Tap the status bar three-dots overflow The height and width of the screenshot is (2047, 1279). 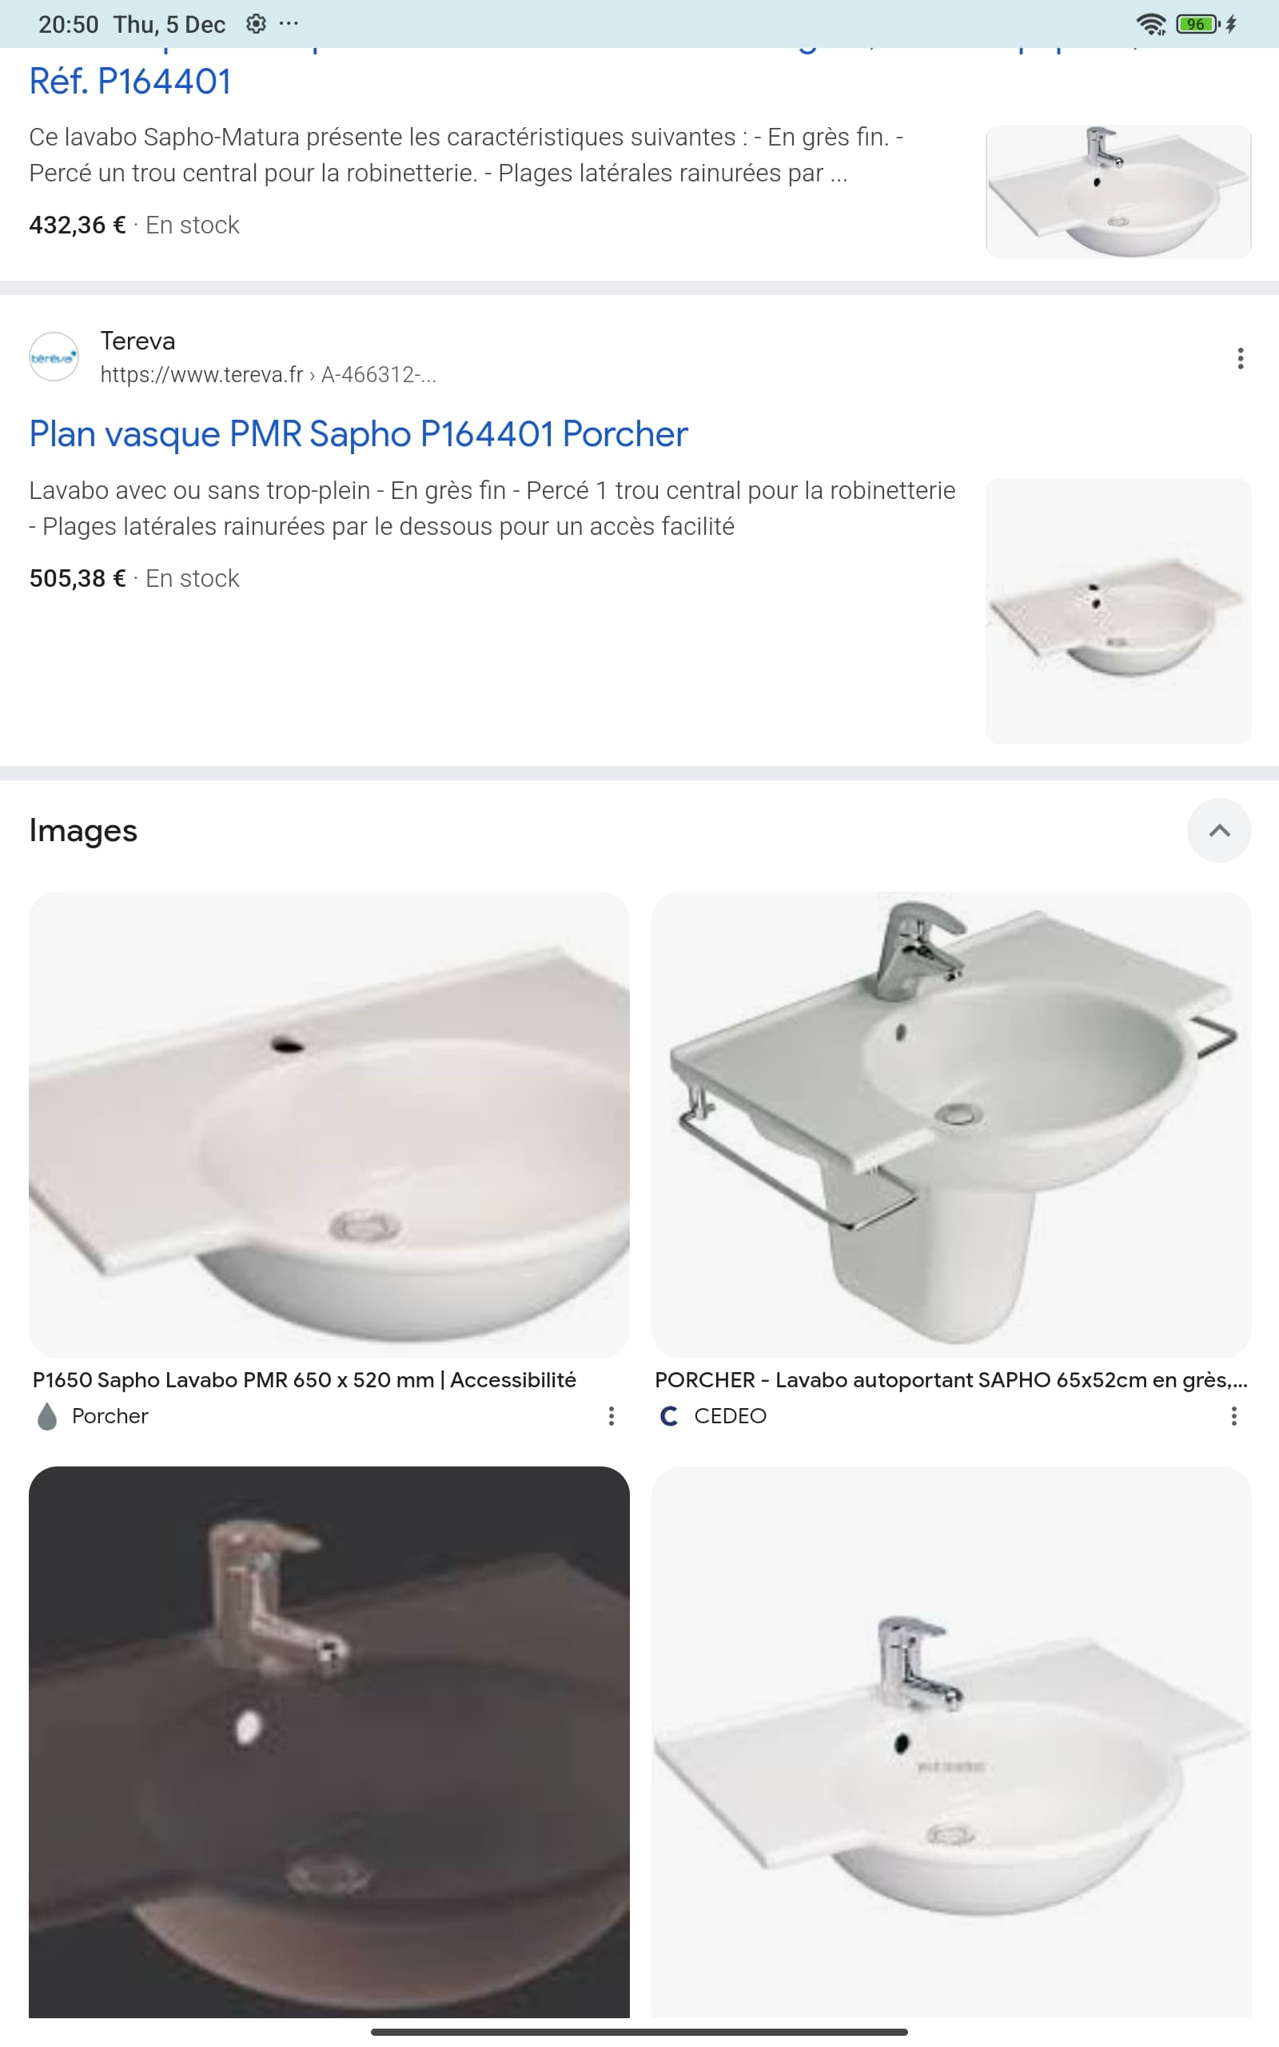pyautogui.click(x=289, y=24)
